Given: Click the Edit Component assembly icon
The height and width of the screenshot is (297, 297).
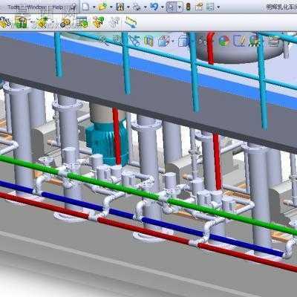Looking at the screenshot, I should (x=5, y=22).
